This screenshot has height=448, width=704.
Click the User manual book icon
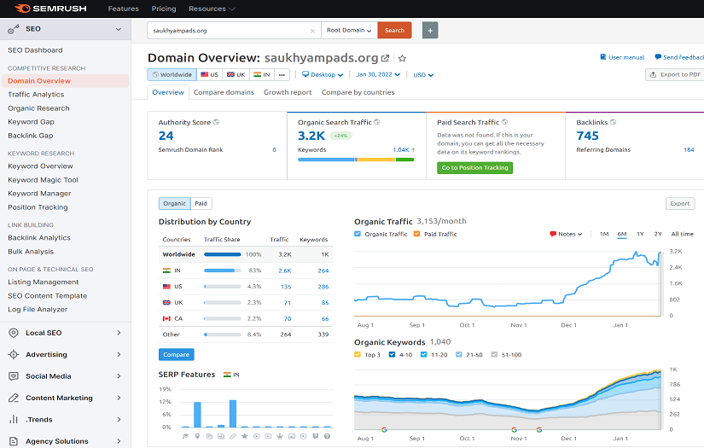click(x=603, y=57)
